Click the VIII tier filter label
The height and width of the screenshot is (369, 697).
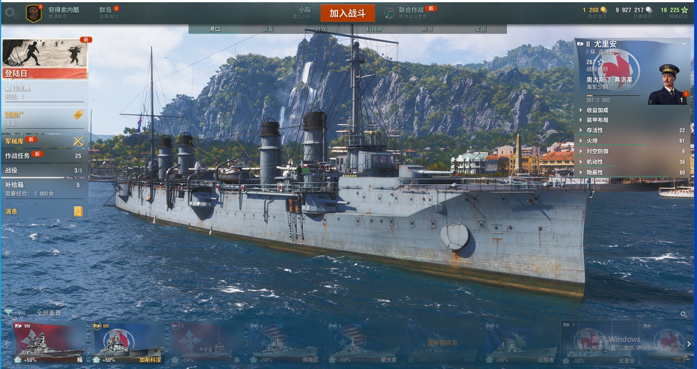point(21,313)
